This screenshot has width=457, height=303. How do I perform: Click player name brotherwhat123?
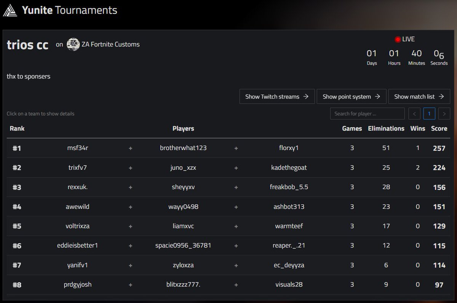click(183, 148)
